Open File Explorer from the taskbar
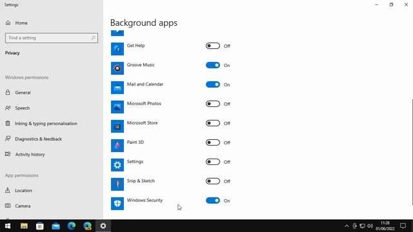The image size is (413, 232). tap(24, 226)
